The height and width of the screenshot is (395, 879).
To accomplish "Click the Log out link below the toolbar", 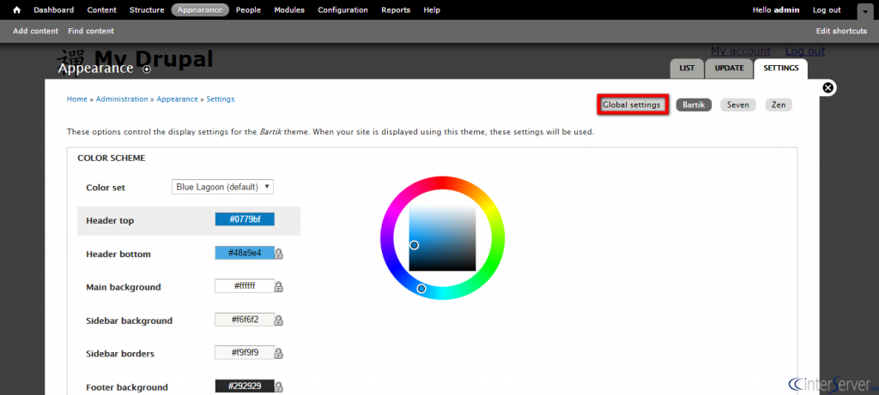I will coord(805,51).
